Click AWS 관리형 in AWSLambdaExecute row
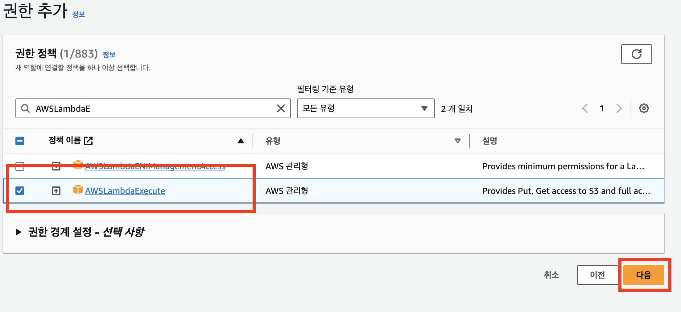Viewport: 681px width, 312px height. 287,191
